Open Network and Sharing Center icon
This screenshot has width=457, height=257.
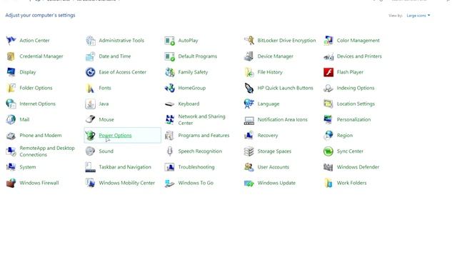pos(170,119)
